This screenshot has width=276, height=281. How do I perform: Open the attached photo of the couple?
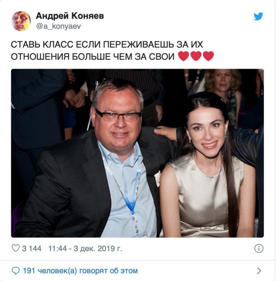137,153
